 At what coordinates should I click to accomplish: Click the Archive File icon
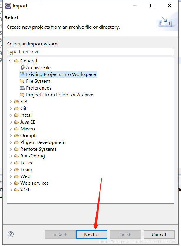(22, 68)
